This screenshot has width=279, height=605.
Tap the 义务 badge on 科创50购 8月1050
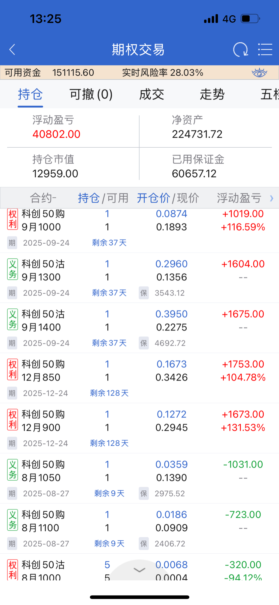click(x=13, y=470)
